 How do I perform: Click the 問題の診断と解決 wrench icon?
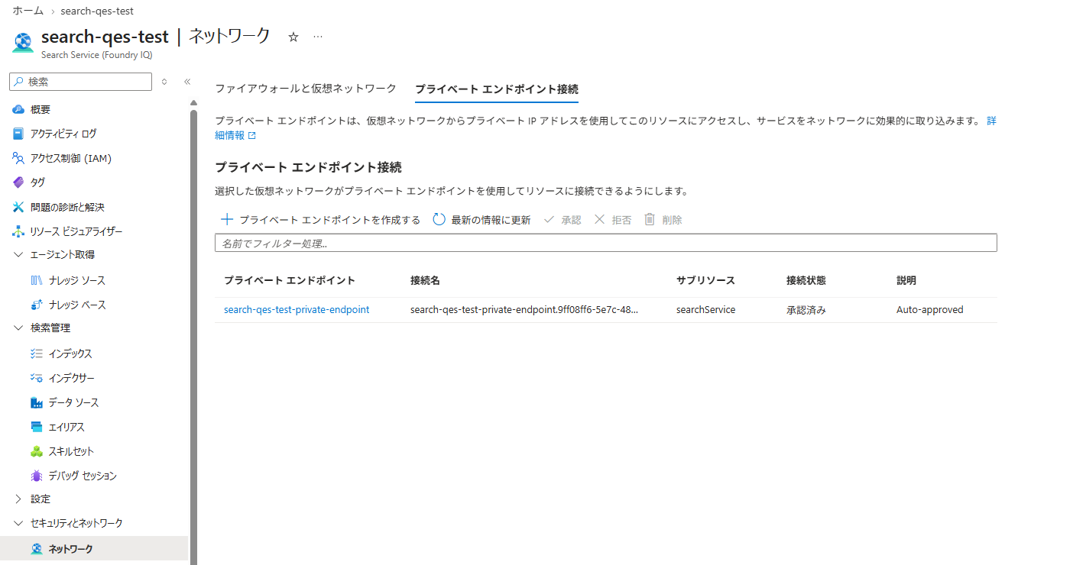point(19,207)
